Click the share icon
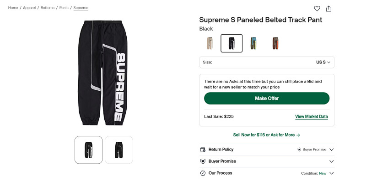 tap(328, 9)
